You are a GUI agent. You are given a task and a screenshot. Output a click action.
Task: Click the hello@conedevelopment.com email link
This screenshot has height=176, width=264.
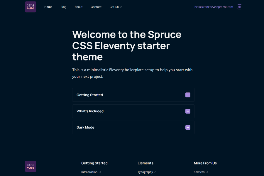point(213,7)
